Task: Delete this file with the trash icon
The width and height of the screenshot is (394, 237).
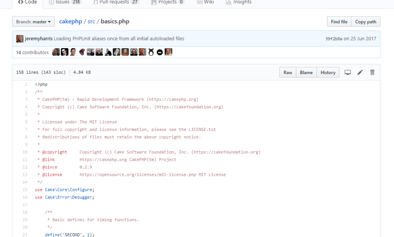Action: [x=372, y=72]
